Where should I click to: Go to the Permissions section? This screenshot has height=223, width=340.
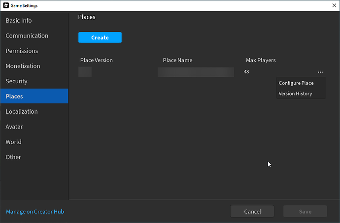click(x=22, y=51)
